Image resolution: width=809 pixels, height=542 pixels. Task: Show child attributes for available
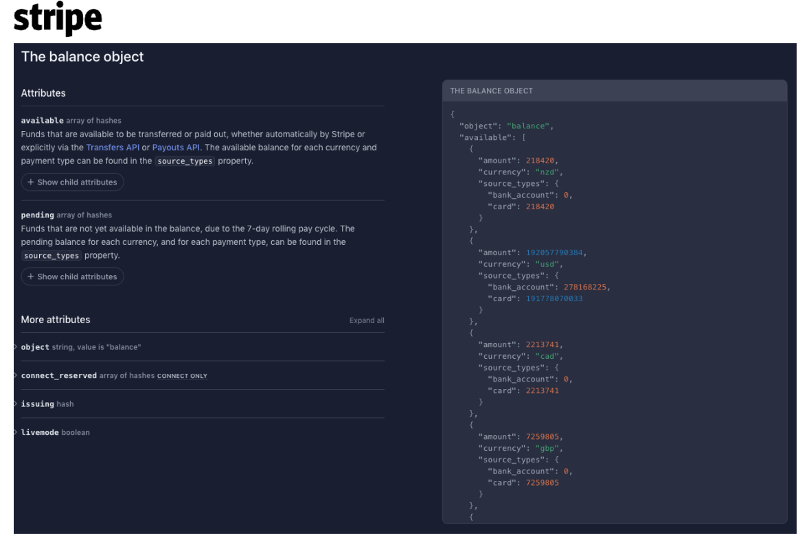point(72,182)
